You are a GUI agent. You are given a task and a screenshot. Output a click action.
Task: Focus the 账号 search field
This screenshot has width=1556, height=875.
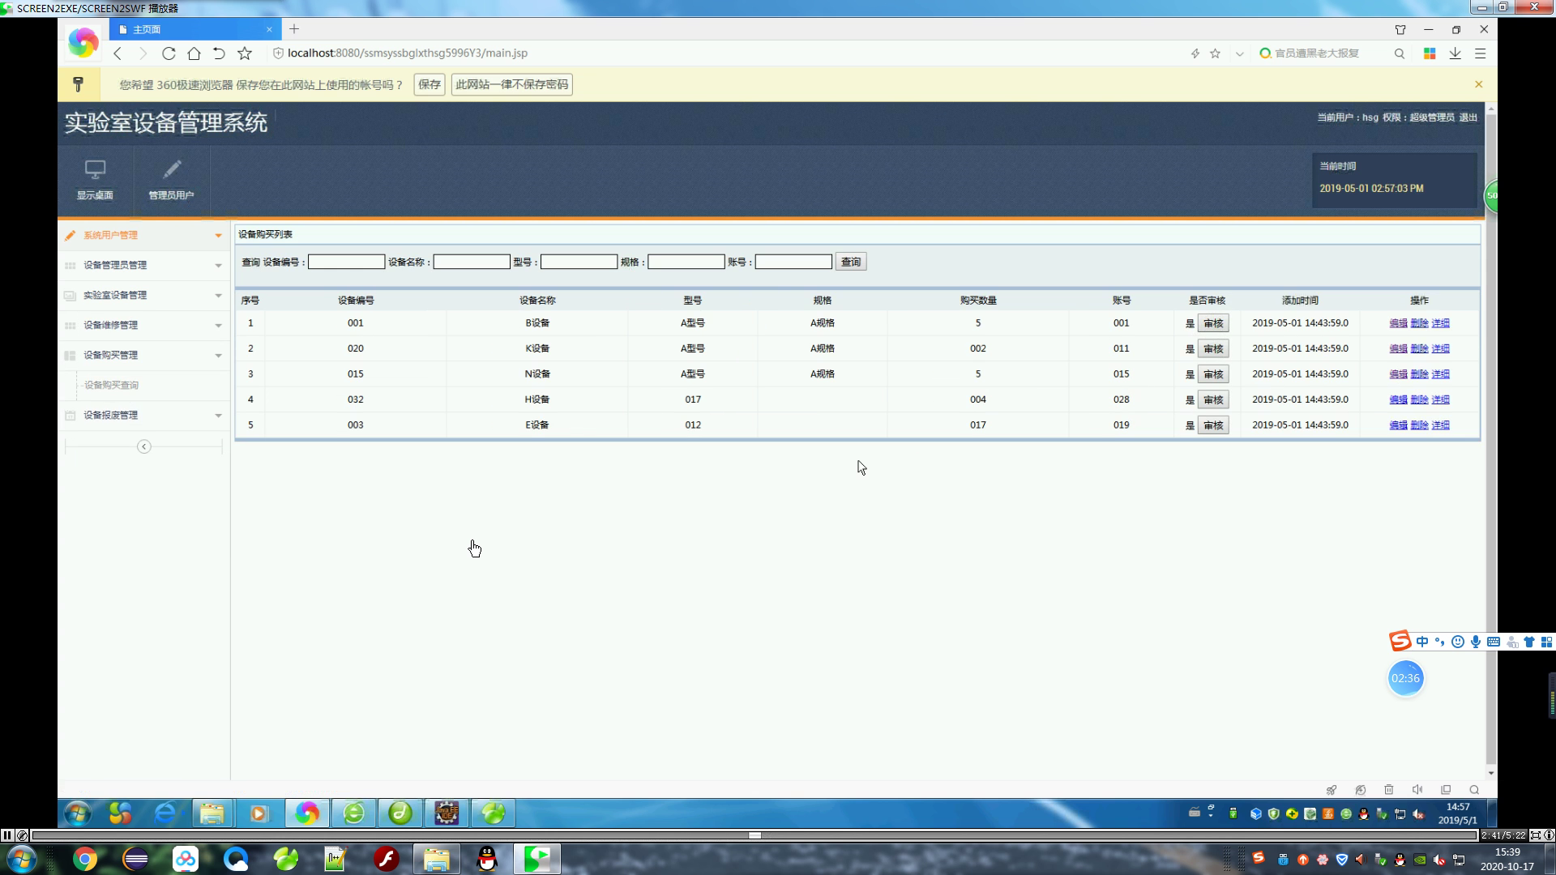tap(793, 262)
